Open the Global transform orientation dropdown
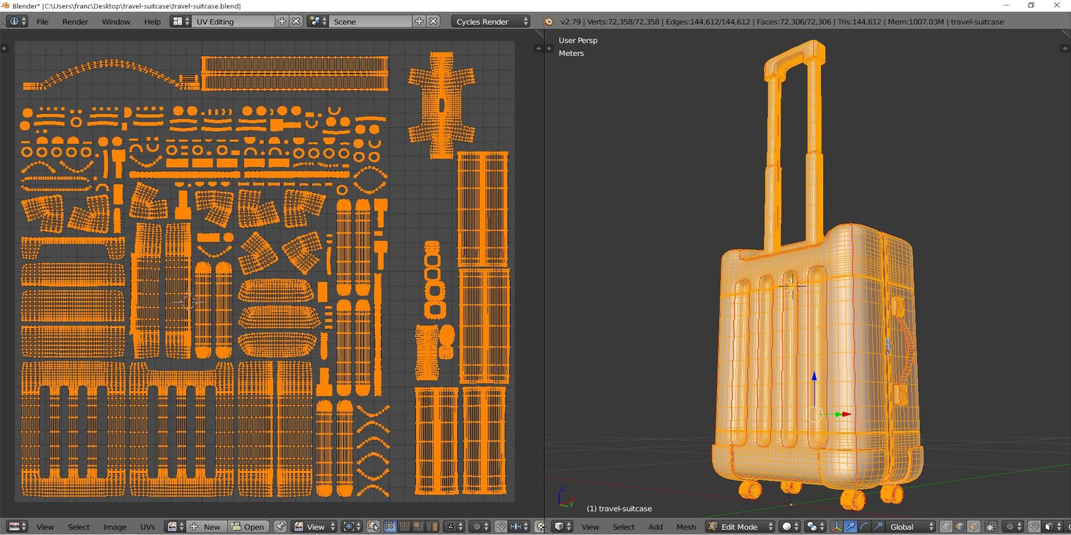Image resolution: width=1071 pixels, height=535 pixels. [911, 526]
